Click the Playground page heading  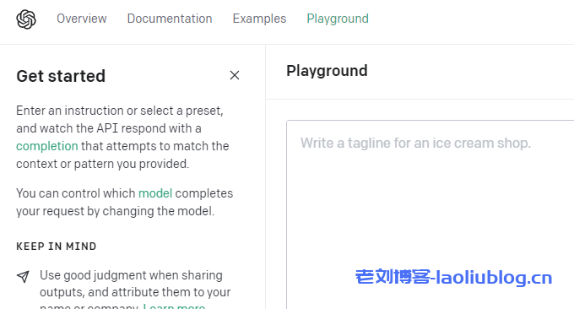(x=327, y=71)
